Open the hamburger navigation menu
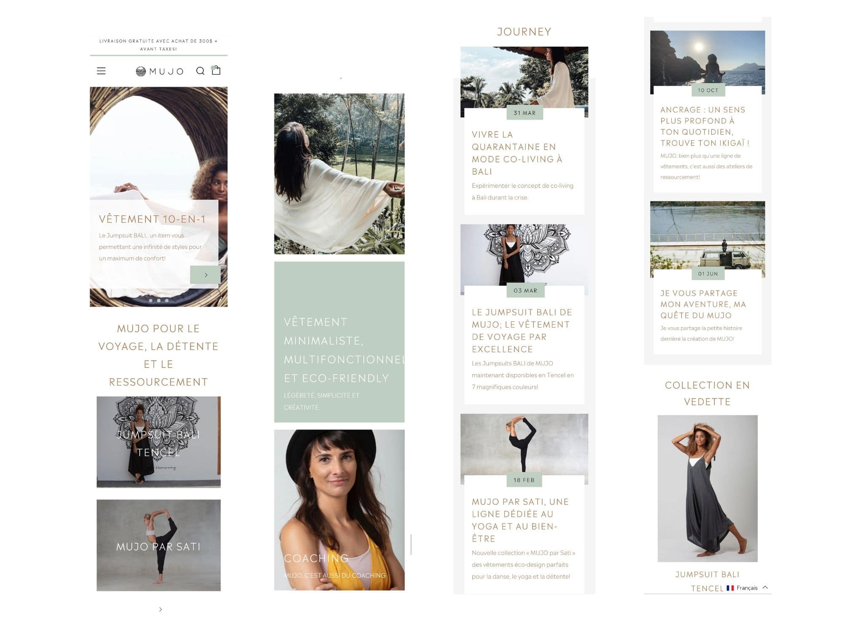Screen dimensions: 863x617 click(x=101, y=71)
